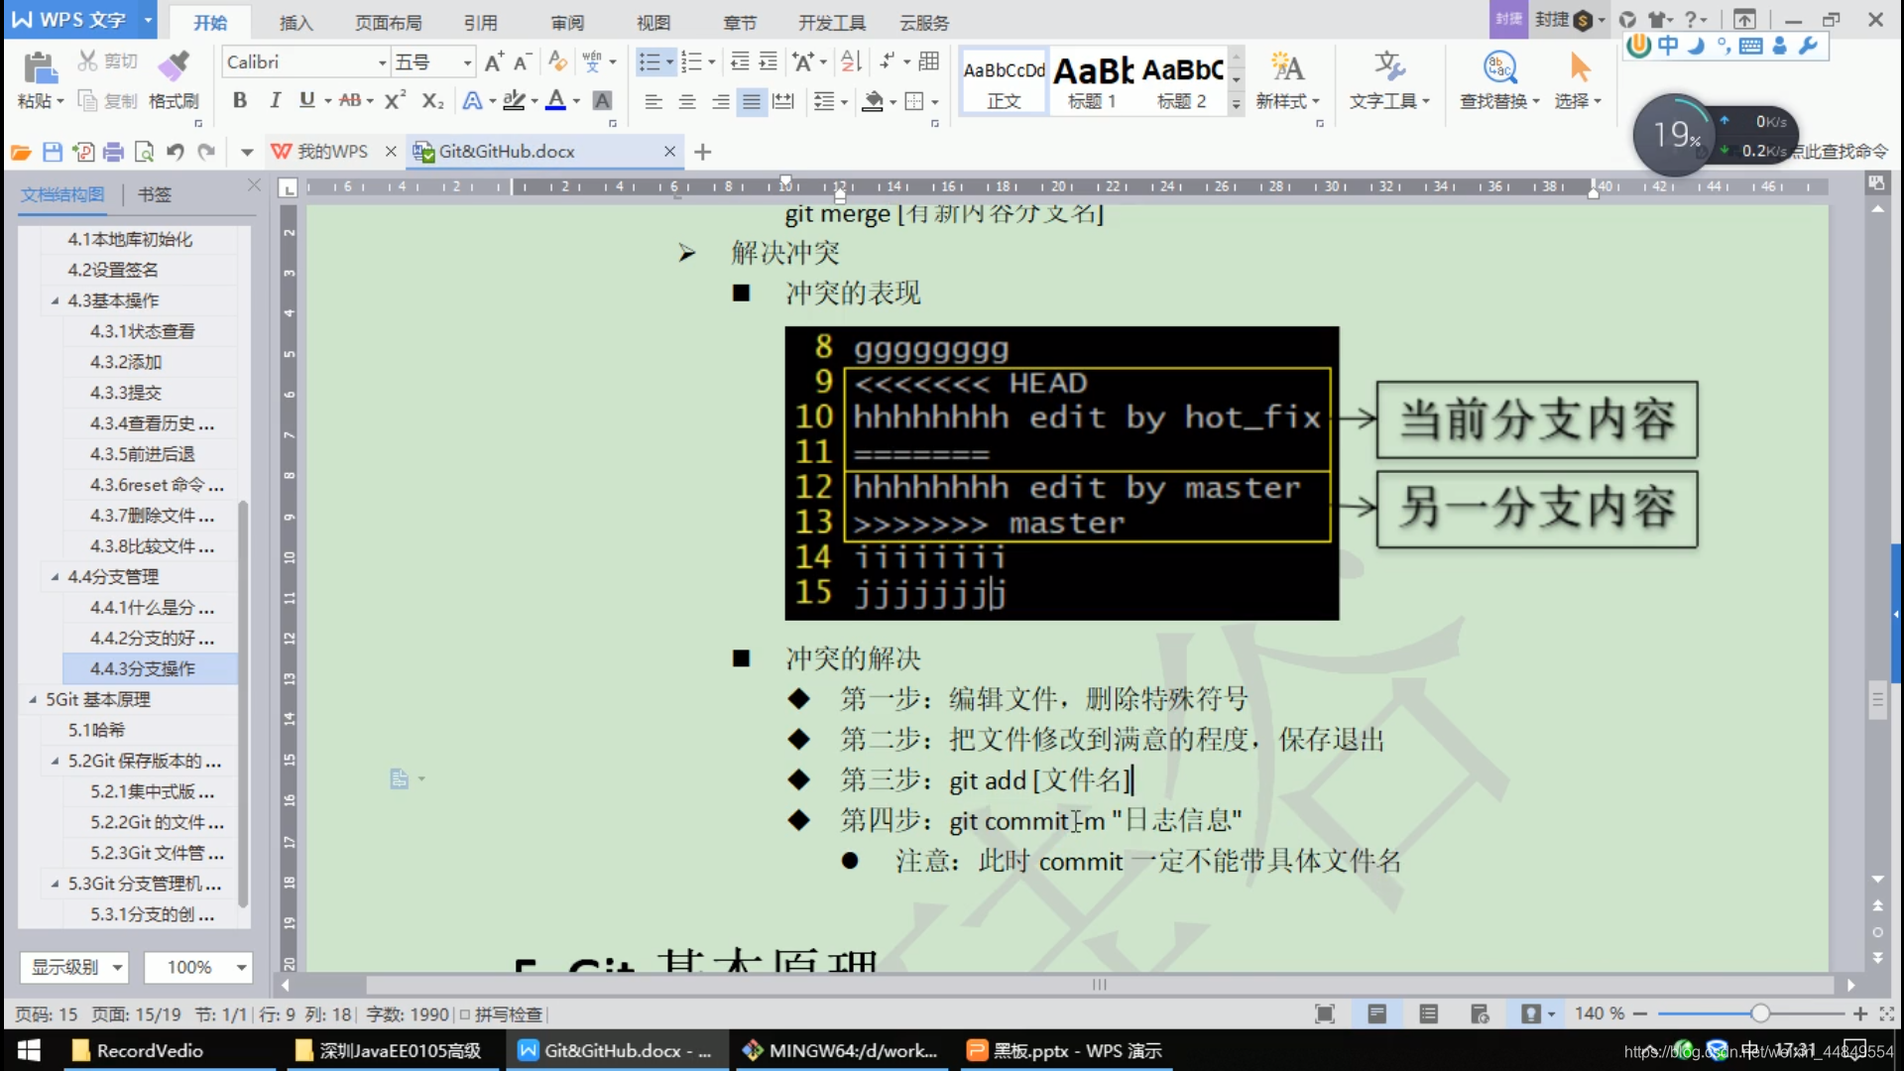Switch to the 页面布局 ribbon tab
Image resolution: width=1904 pixels, height=1071 pixels.
click(388, 22)
